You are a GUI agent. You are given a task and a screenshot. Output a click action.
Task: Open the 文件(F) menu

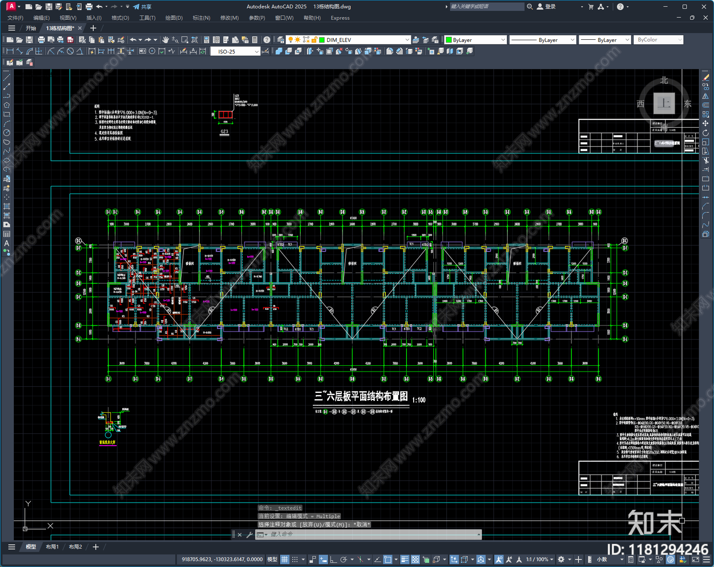tap(15, 18)
